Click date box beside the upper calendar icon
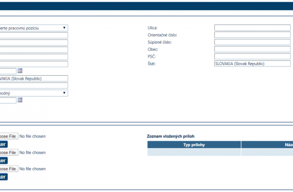The width and height of the screenshot is (293, 192). pyautogui.click(x=8, y=71)
